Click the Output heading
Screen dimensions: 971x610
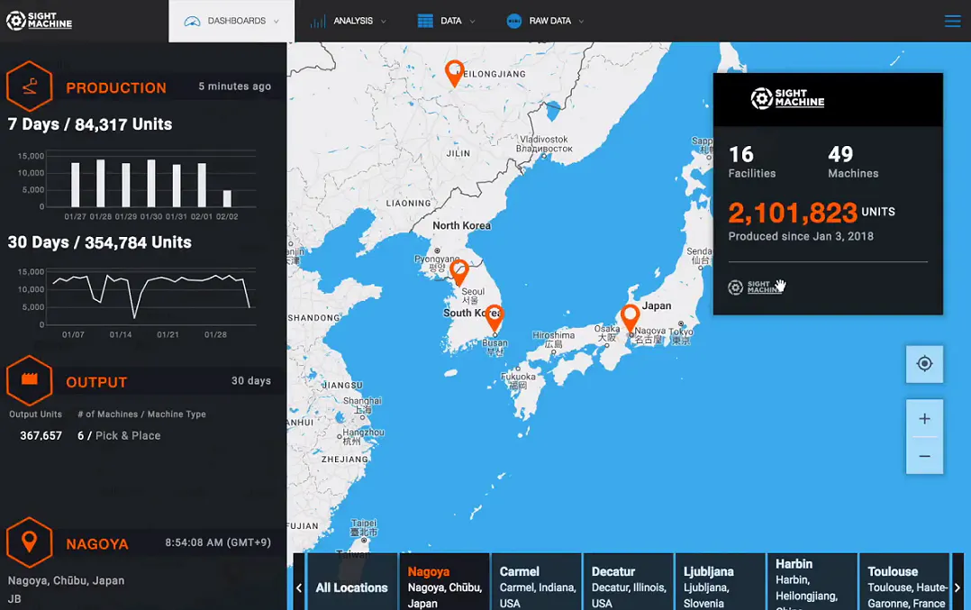pos(96,382)
